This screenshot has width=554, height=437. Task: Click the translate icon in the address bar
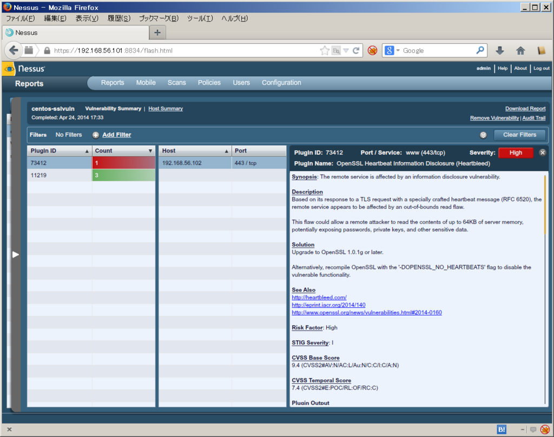[x=336, y=51]
